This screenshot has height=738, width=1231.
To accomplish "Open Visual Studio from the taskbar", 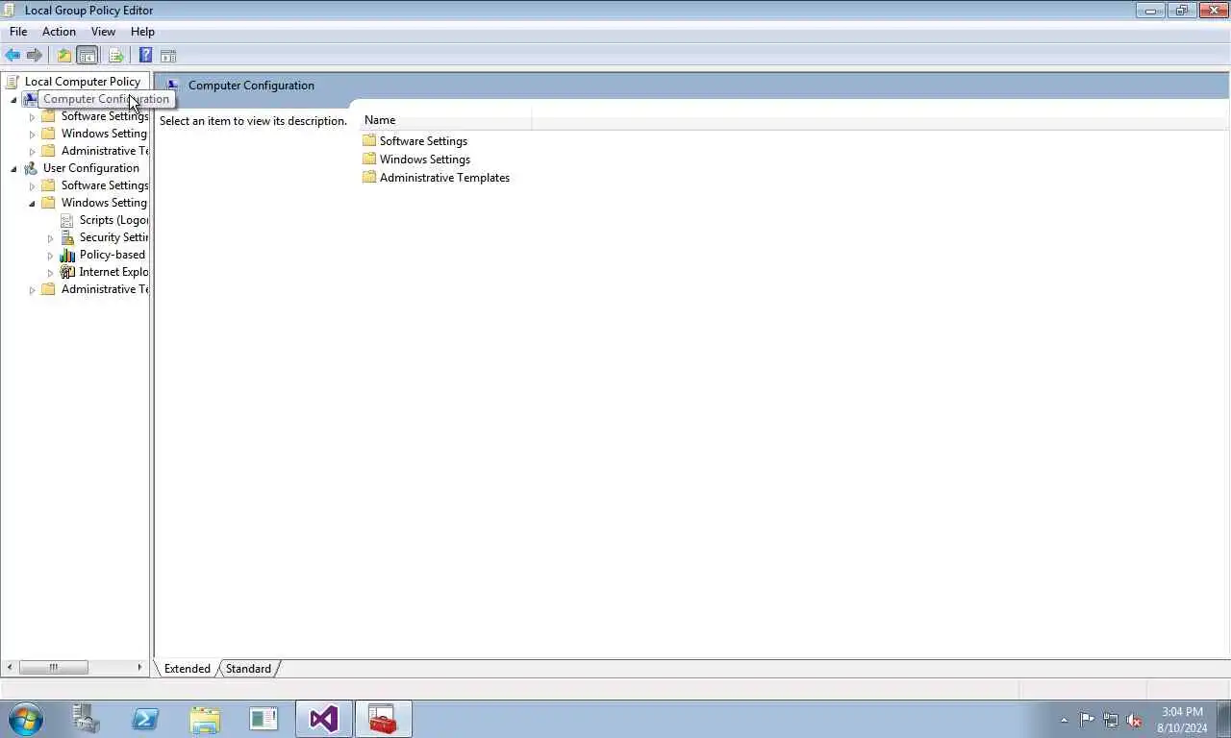I will point(323,719).
